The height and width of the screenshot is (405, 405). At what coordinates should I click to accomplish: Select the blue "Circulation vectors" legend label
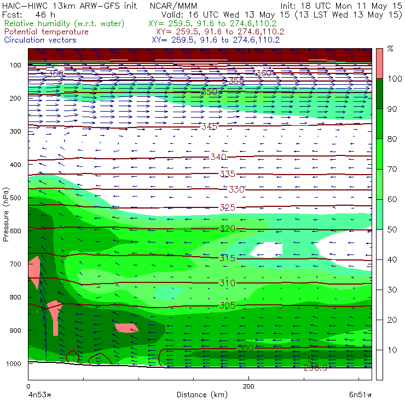click(x=40, y=40)
